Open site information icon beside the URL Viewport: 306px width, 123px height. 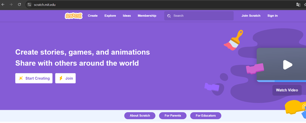(29, 4)
